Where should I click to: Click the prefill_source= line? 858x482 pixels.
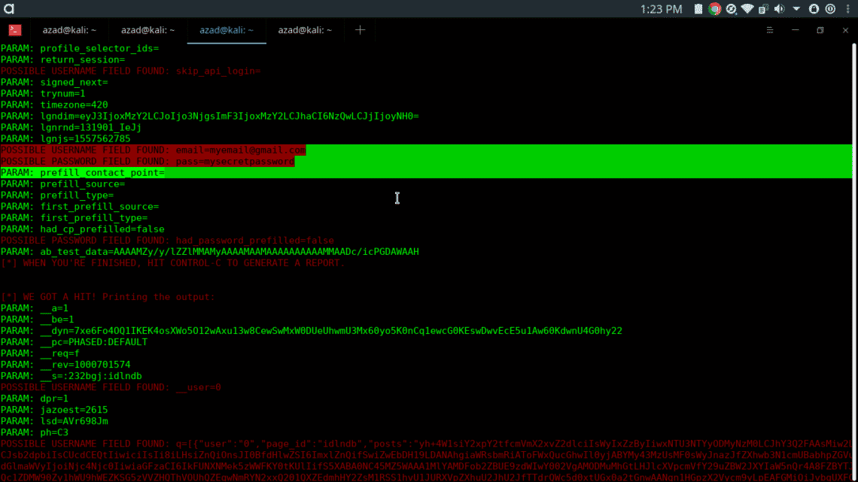63,183
